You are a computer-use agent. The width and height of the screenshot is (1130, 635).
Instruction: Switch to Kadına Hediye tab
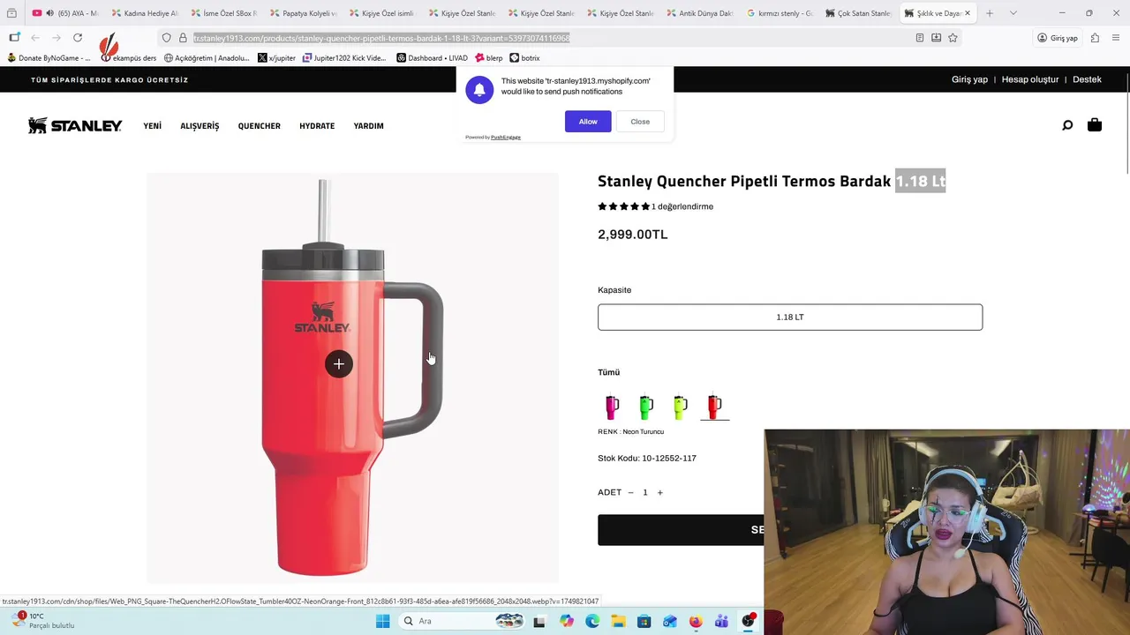(x=144, y=13)
